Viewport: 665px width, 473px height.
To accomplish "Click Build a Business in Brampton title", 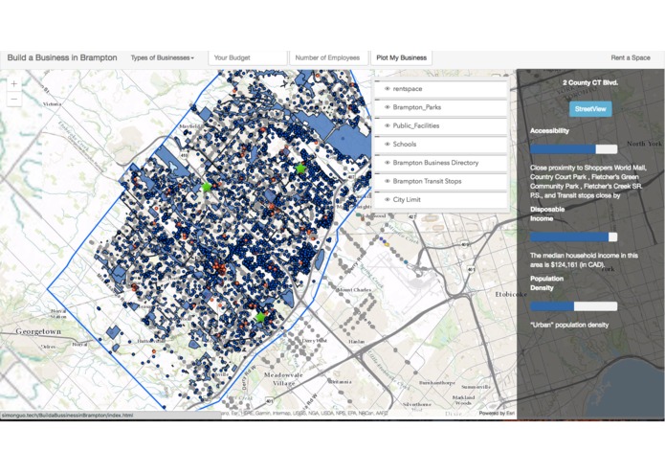I will click(62, 57).
